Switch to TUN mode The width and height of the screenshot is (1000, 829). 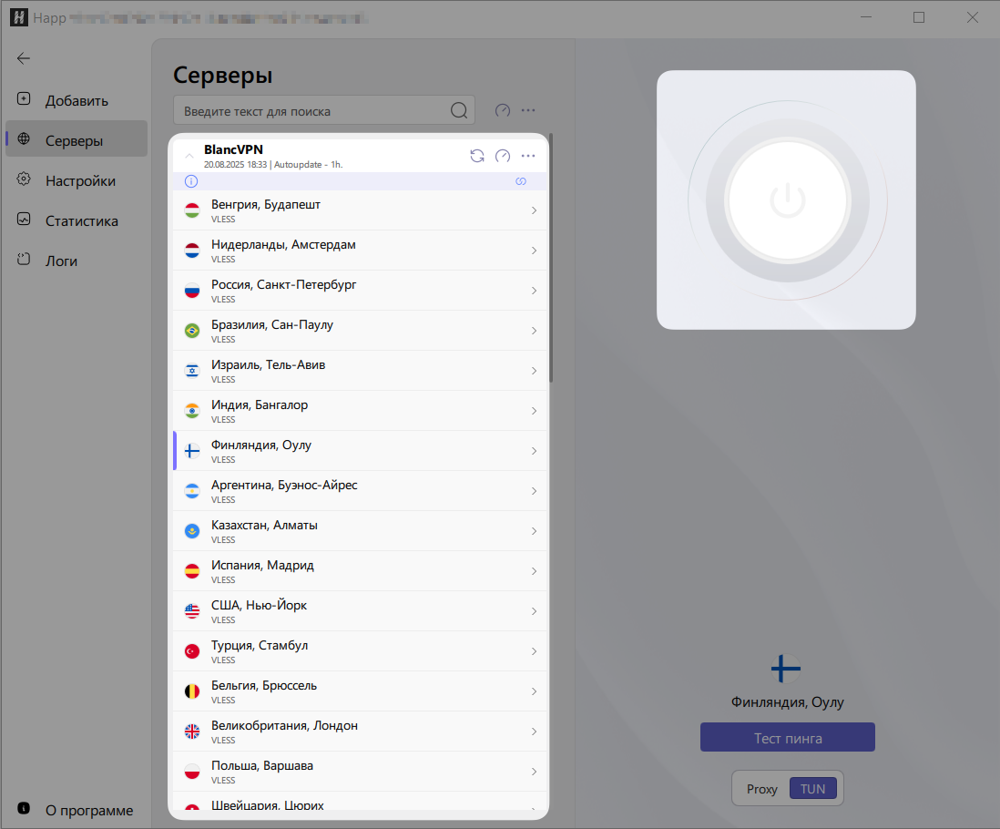tap(812, 789)
